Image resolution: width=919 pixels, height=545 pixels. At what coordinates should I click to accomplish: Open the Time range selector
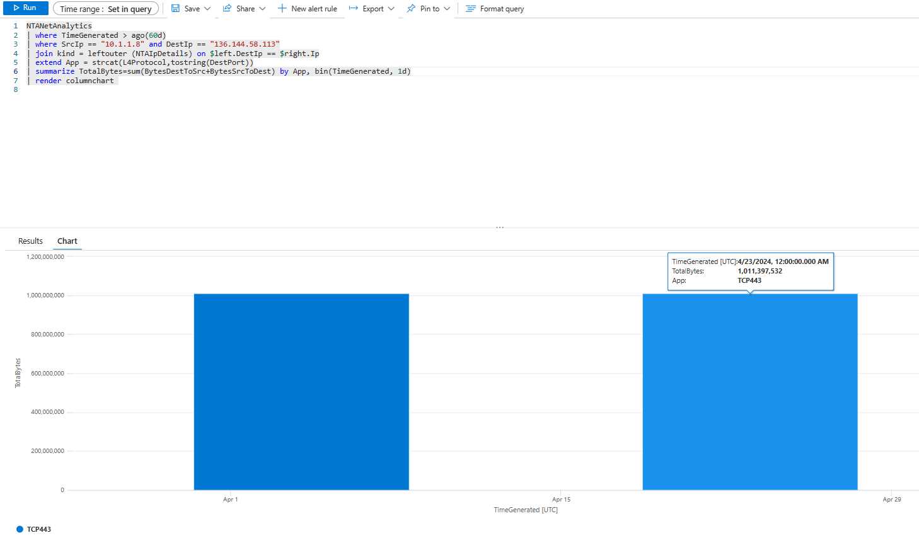click(106, 9)
